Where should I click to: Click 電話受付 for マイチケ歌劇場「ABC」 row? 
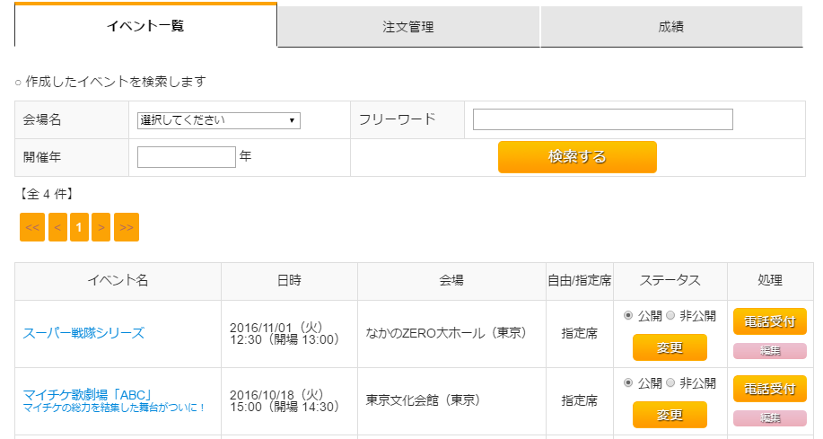tap(769, 389)
